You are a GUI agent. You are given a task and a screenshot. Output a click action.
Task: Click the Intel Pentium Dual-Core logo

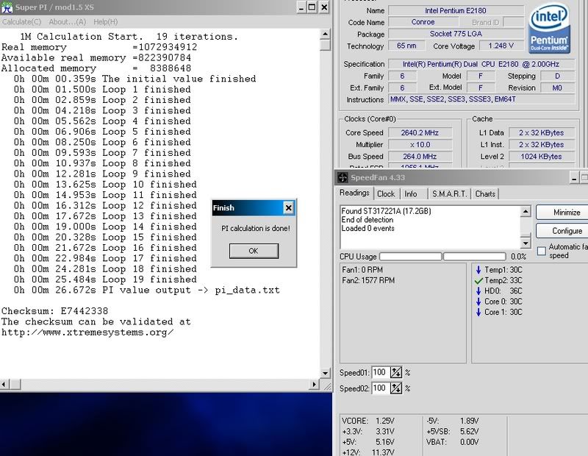point(549,29)
